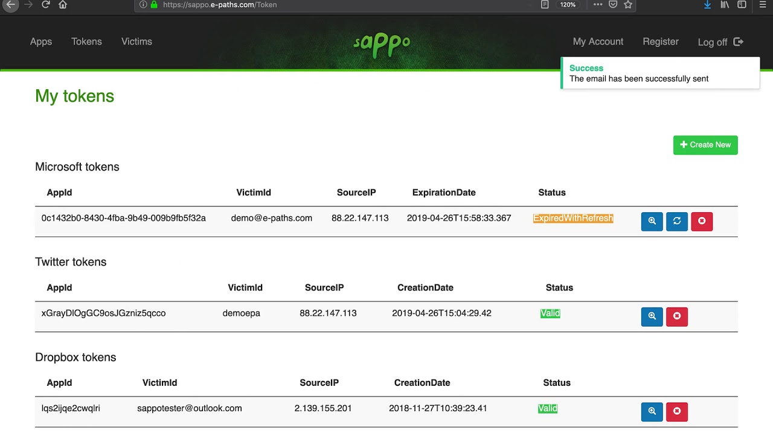The height and width of the screenshot is (434, 773).
Task: Delete the Twitter demoepa token
Action: coord(677,316)
